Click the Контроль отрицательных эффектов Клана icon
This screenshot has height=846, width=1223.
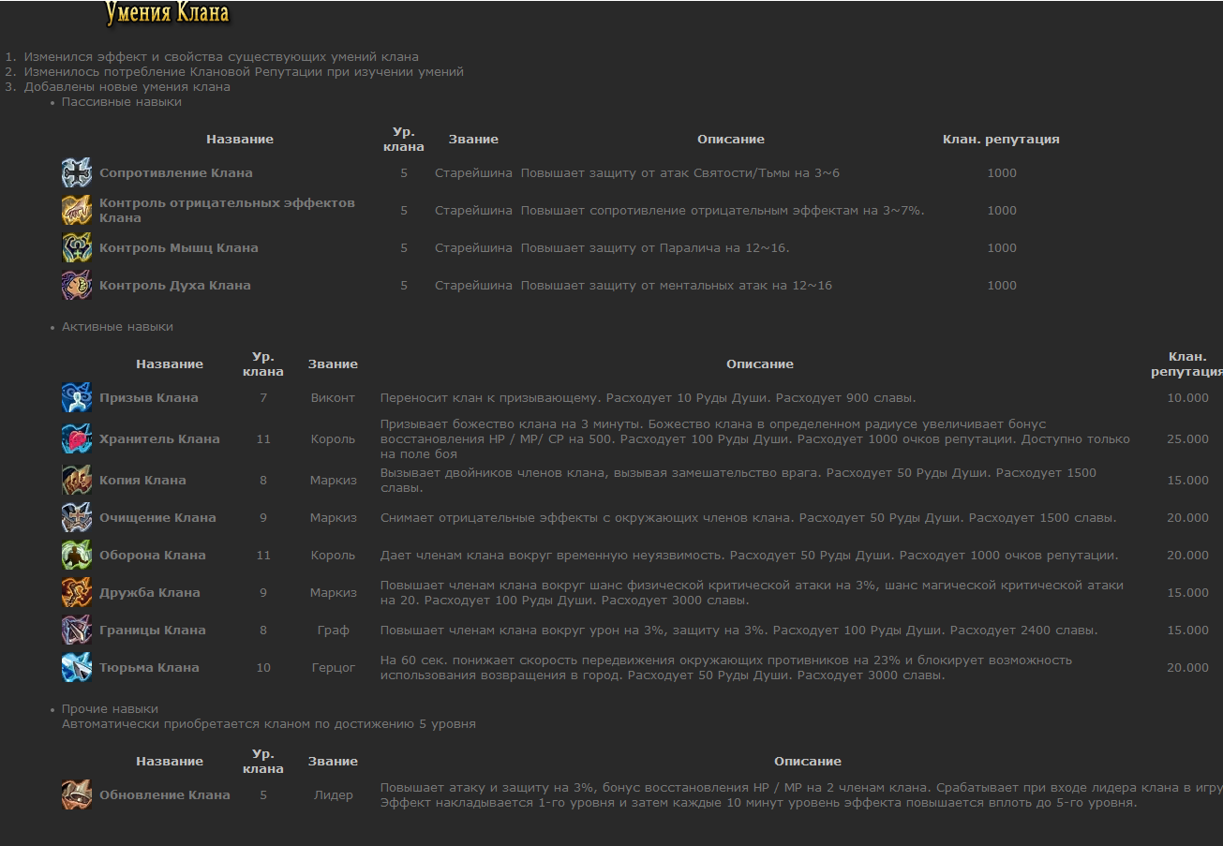pos(77,210)
